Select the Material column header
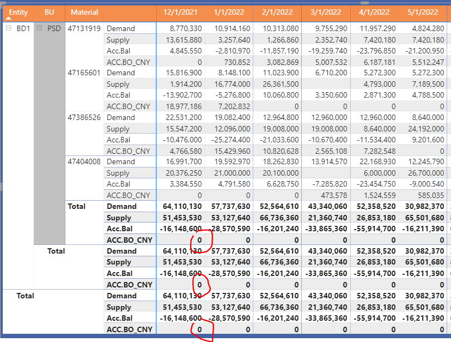Screen dimensions: 451x342 tap(84, 12)
